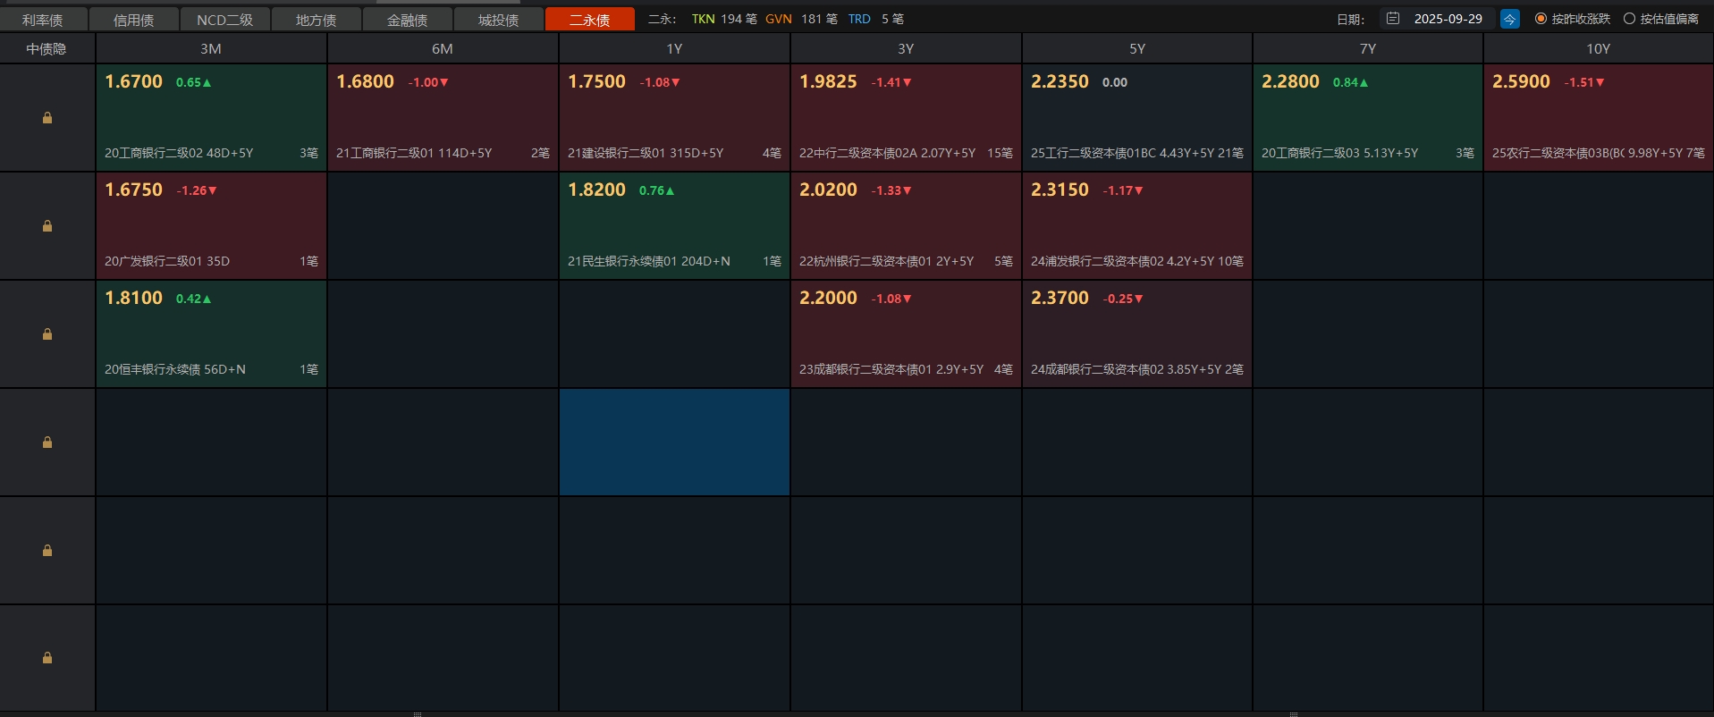Click the TKN 194 笔 count
Image resolution: width=1714 pixels, height=717 pixels.
(x=724, y=19)
